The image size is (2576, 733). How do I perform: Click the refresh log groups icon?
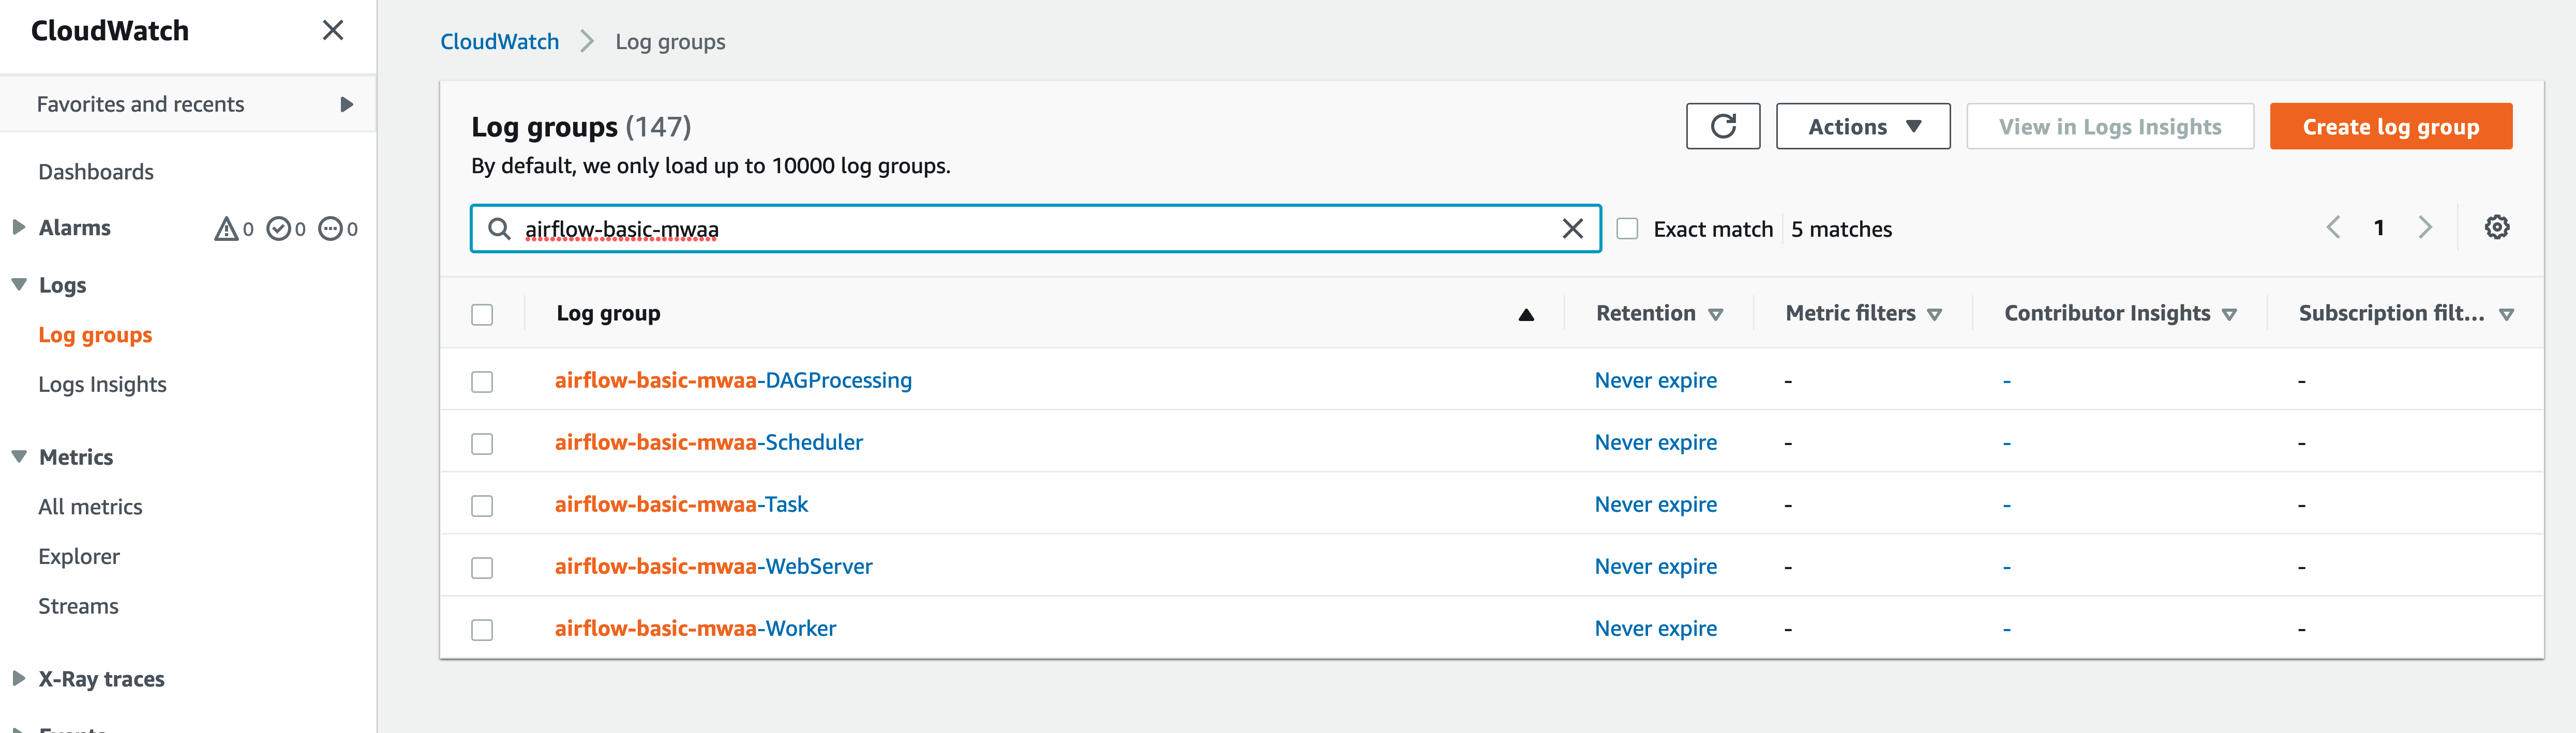click(x=1722, y=126)
